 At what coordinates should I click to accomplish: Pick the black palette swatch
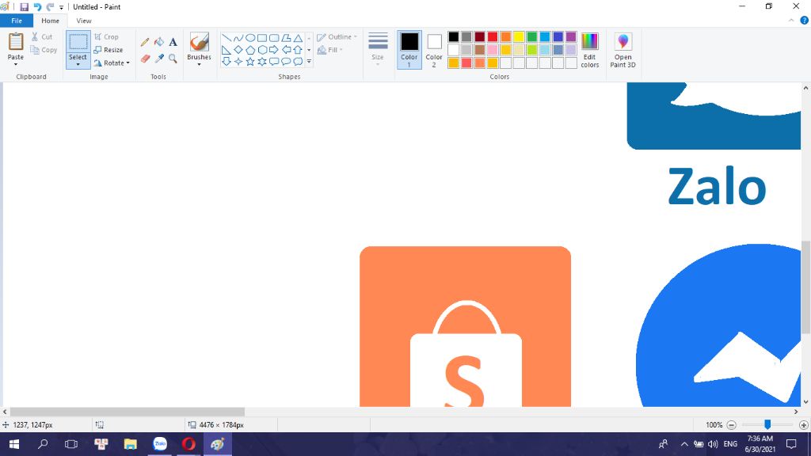click(x=454, y=36)
